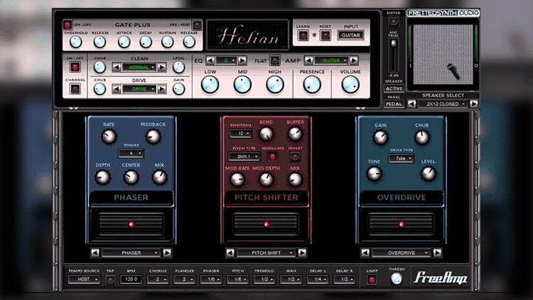Click next effect arrow under Pitch Shifter pedal
Screen dimensions: 533x300
302,252
